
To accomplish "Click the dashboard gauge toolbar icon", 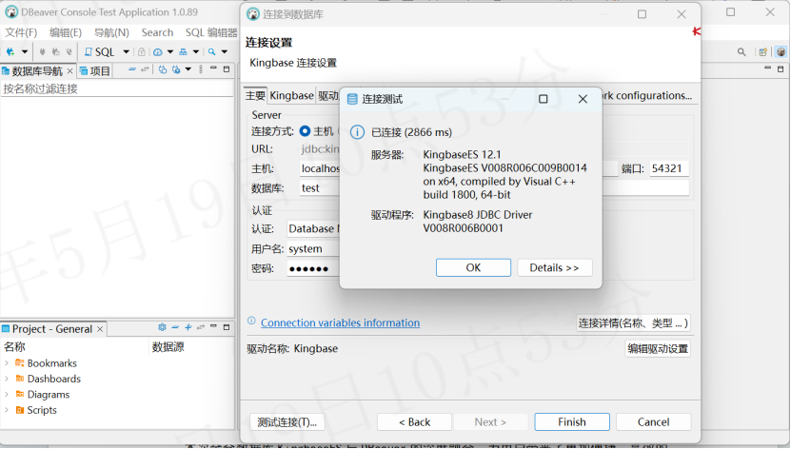I will (158, 52).
